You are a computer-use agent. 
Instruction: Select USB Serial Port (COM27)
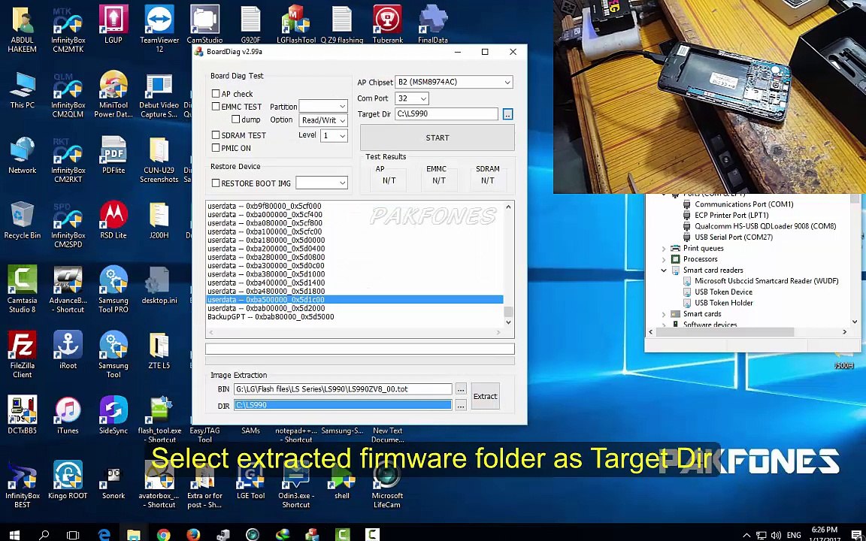coord(734,237)
